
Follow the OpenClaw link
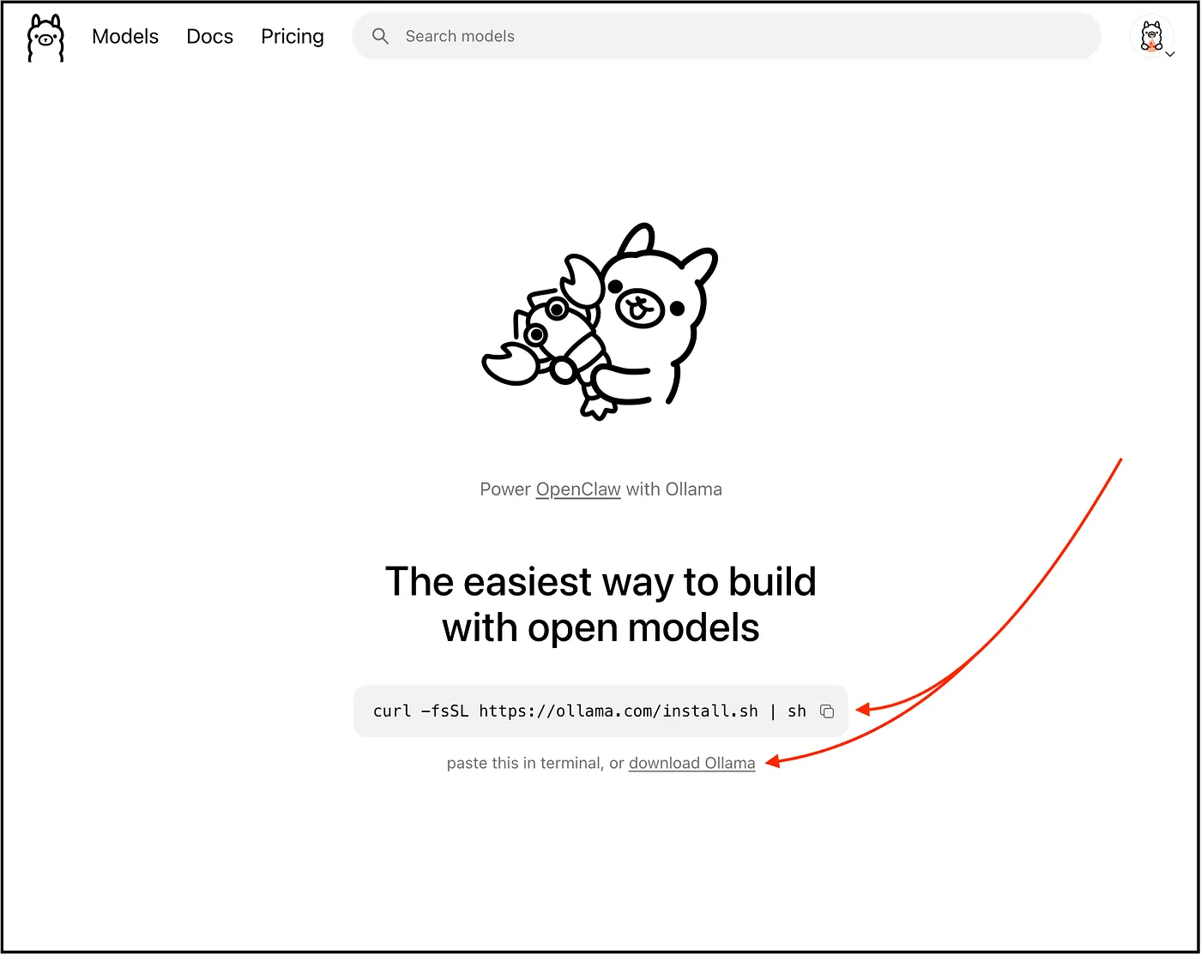578,489
